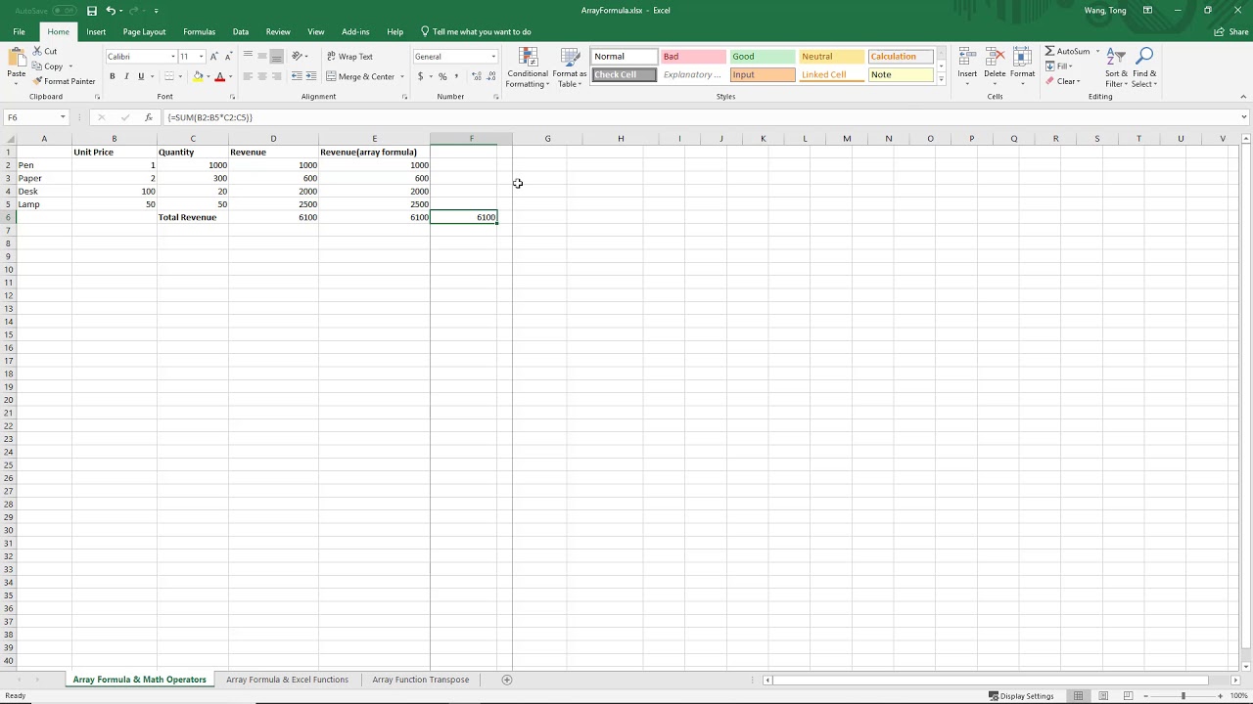Adjust the zoom slider in status bar

(x=1183, y=696)
